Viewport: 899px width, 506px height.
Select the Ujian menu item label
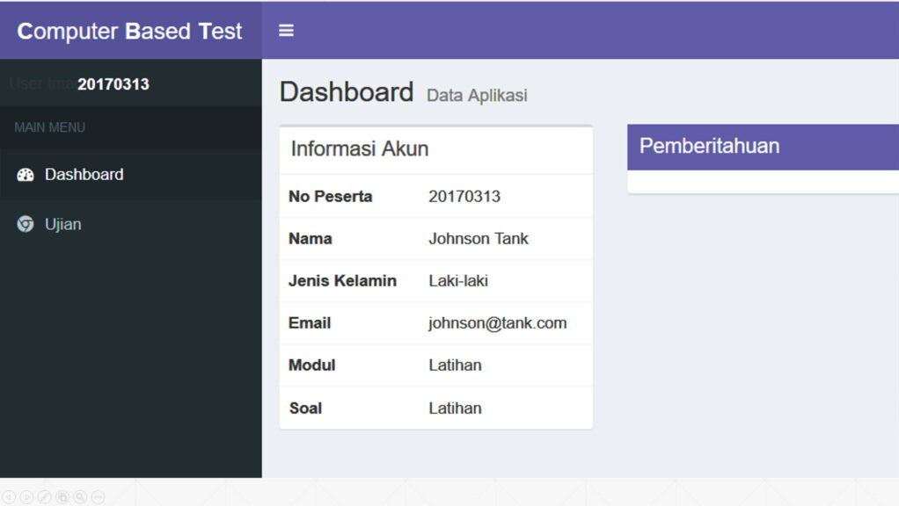tap(63, 225)
